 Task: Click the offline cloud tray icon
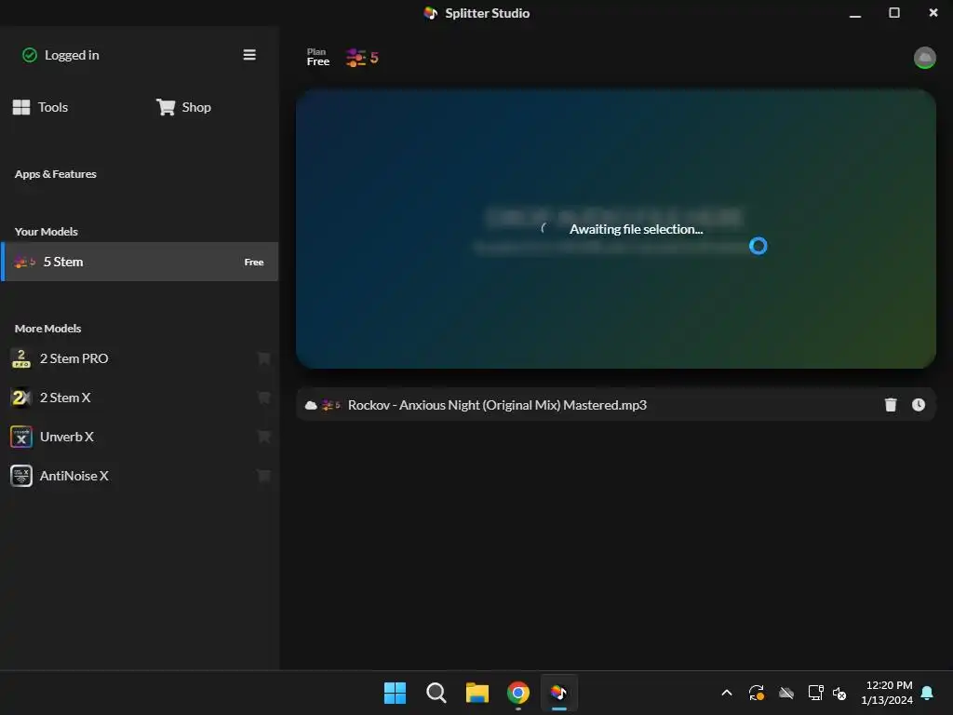(x=785, y=693)
